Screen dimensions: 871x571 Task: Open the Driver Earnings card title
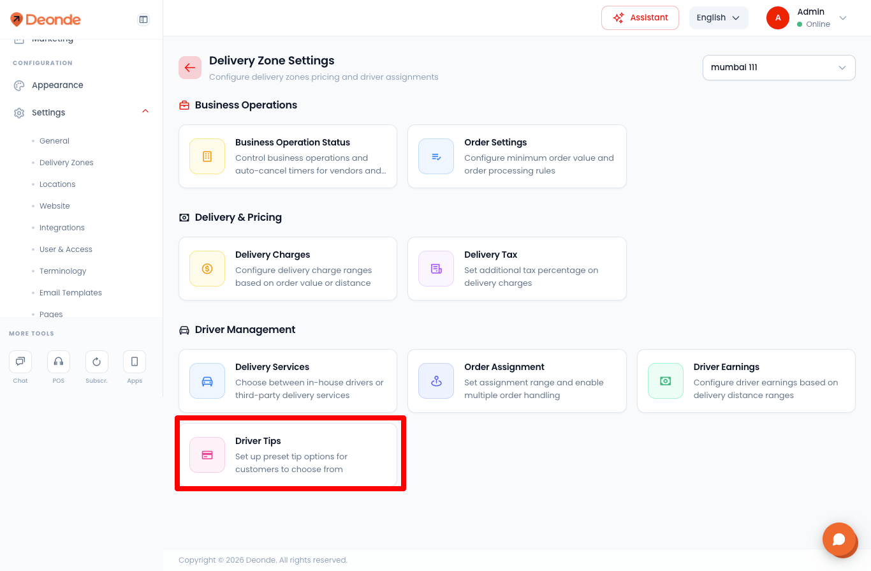click(726, 367)
